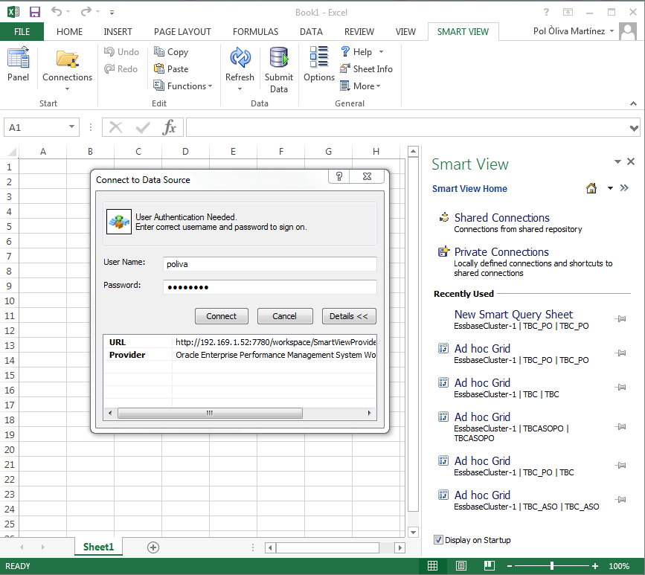Click the zoom in plus button
Screen dimensions: 645x575
595,566
